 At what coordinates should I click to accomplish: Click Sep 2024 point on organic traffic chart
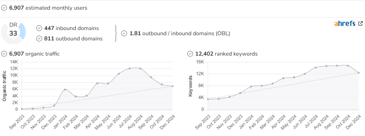click(x=151, y=77)
